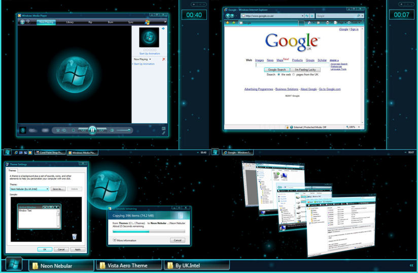Switch to the Library tab
Screen dimensions: 418x273
[70, 22]
